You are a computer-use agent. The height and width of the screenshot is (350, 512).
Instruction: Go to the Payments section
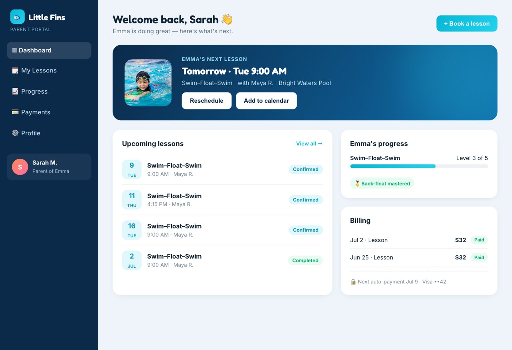point(49,112)
